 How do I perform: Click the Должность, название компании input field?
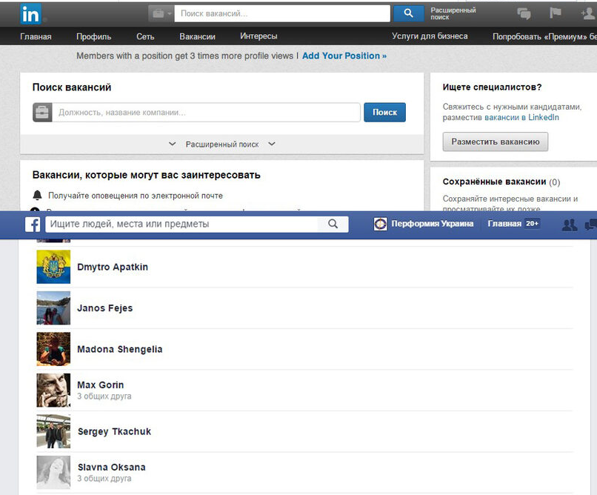click(207, 113)
